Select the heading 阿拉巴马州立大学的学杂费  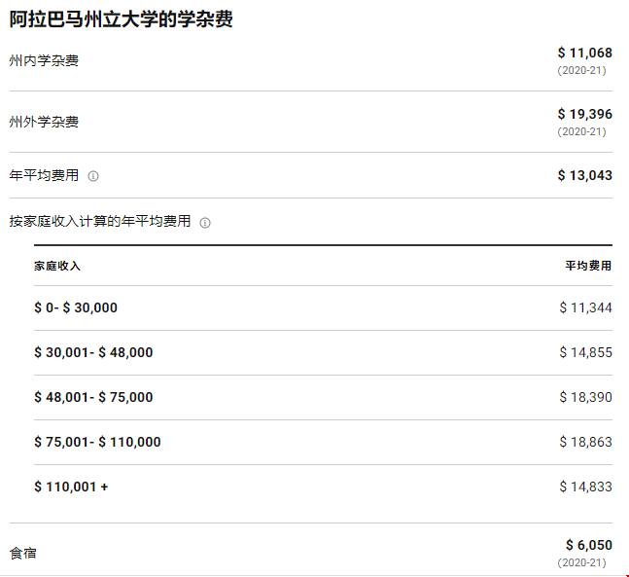coord(122,18)
